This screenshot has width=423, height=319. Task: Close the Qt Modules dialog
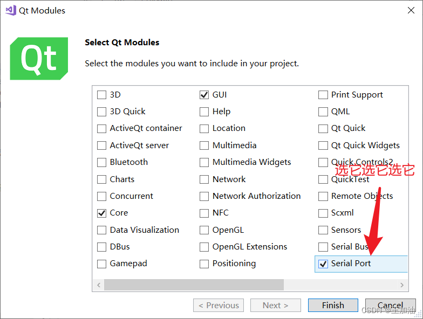pos(411,10)
